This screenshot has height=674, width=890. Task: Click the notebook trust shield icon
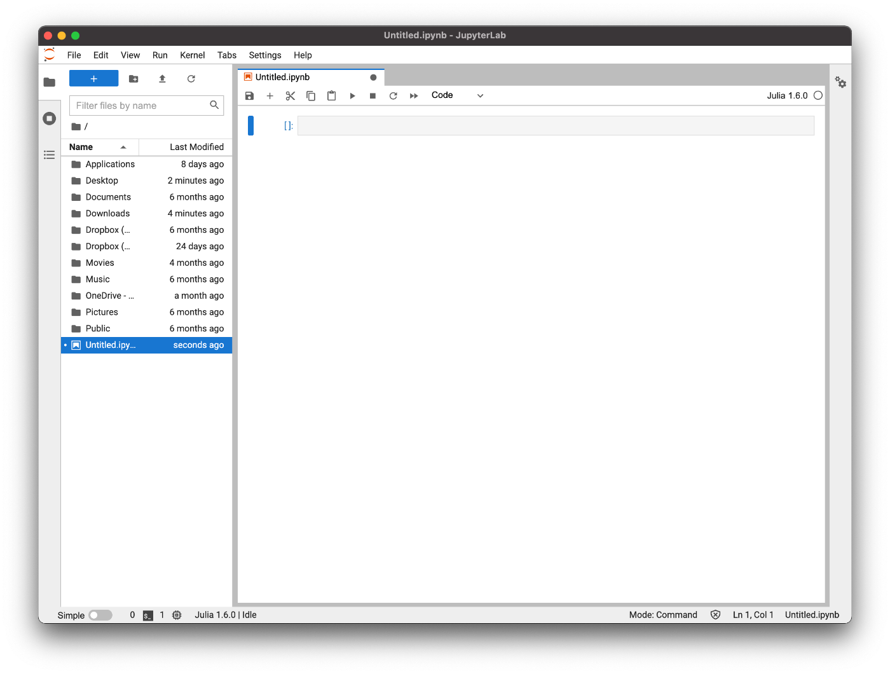pos(715,615)
